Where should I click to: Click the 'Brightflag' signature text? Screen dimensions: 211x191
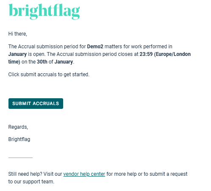(19, 139)
